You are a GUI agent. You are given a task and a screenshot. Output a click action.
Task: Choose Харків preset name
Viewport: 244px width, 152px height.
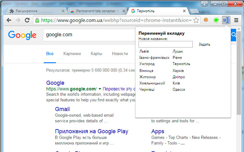pyautogui.click(x=178, y=71)
